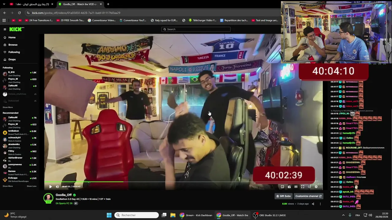Mute the video player volume
The image size is (392, 220).
(x=57, y=187)
